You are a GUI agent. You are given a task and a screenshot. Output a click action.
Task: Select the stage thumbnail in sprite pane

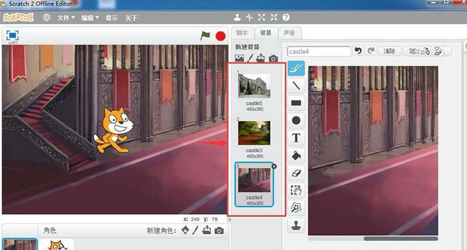(19, 244)
